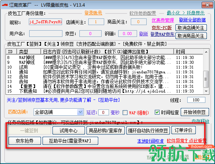Select log row 12 告知
Viewport: 215px width, 164px height.
tap(104, 77)
